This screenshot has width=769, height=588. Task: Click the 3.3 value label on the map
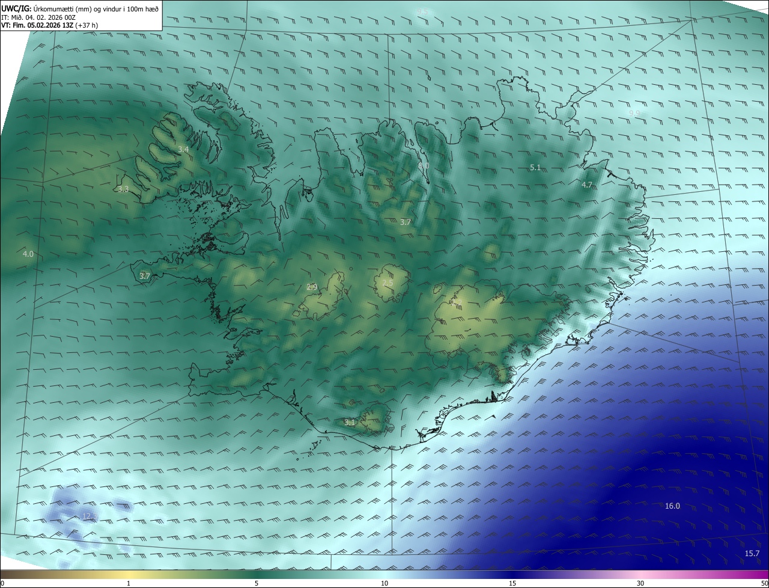(x=123, y=189)
